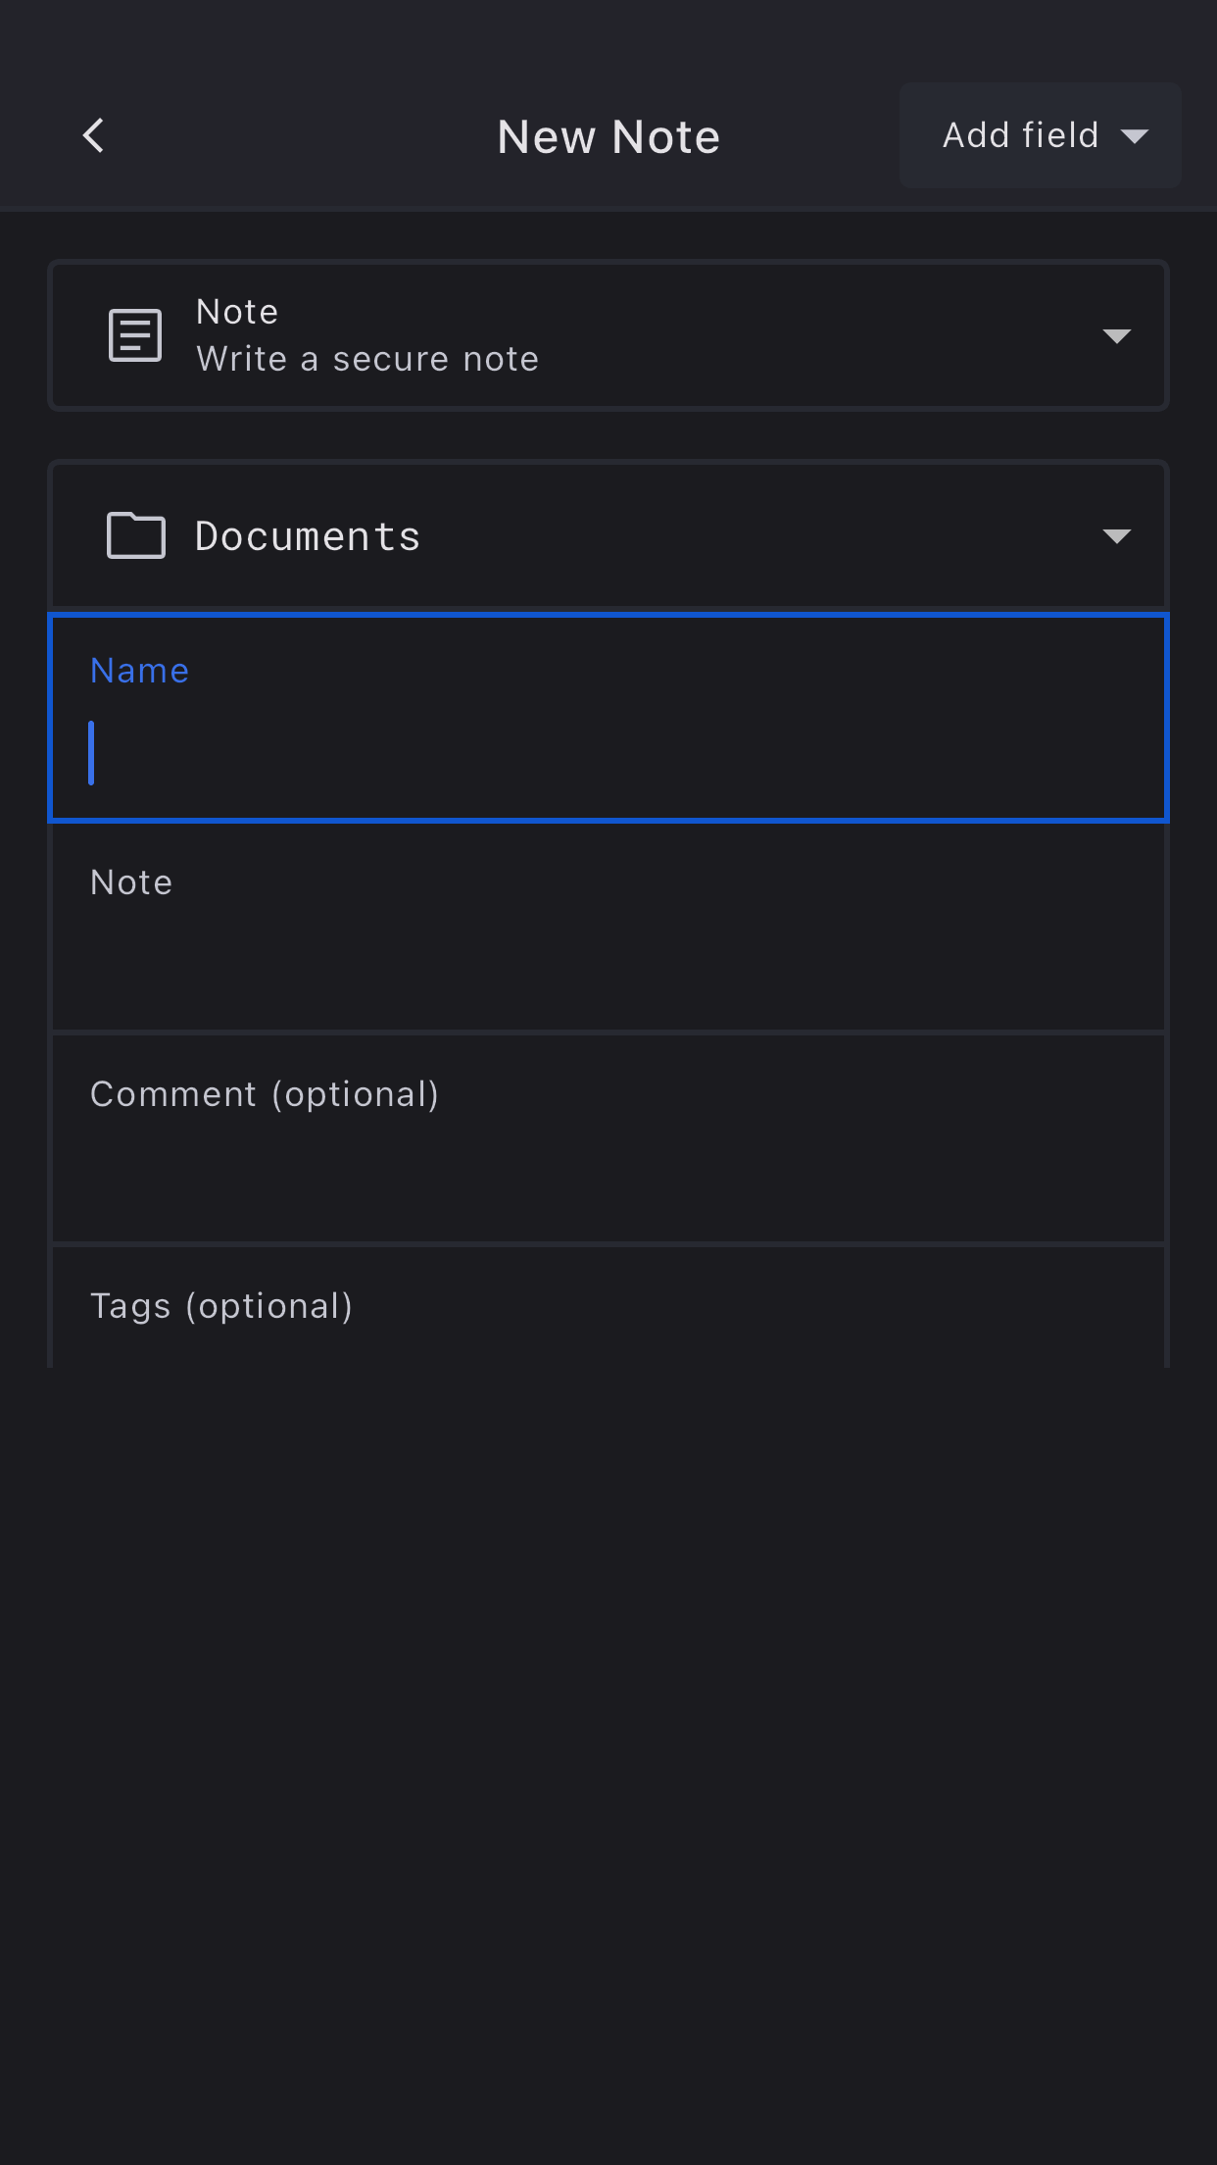Focus the Note content field
The width and height of the screenshot is (1217, 2165).
(608, 956)
